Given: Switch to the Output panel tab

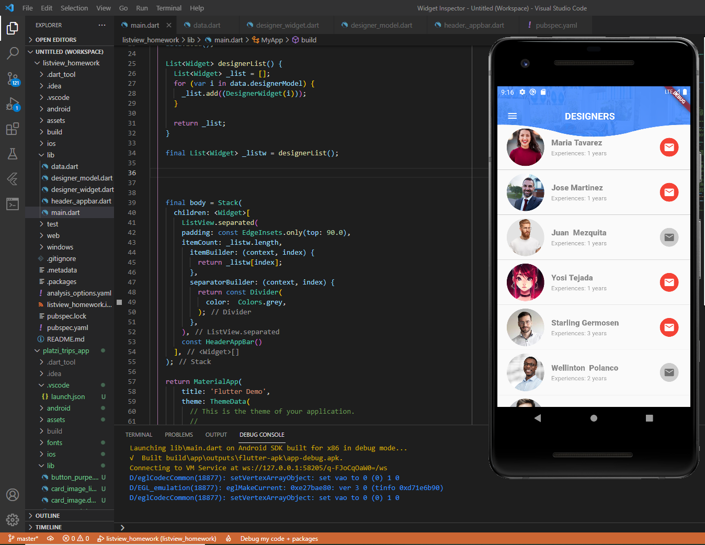Looking at the screenshot, I should 216,435.
